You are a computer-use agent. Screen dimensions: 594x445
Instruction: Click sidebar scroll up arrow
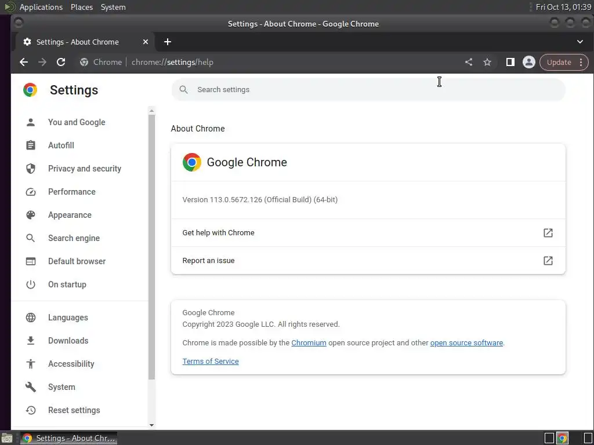point(151,111)
